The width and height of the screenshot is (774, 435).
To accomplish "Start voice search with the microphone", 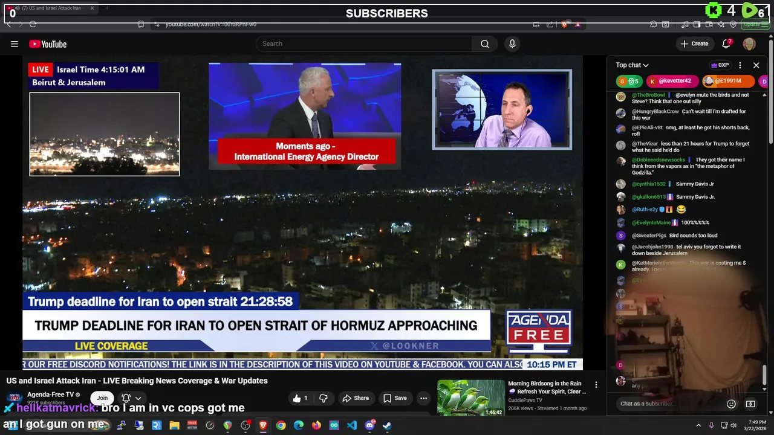I will [x=512, y=43].
